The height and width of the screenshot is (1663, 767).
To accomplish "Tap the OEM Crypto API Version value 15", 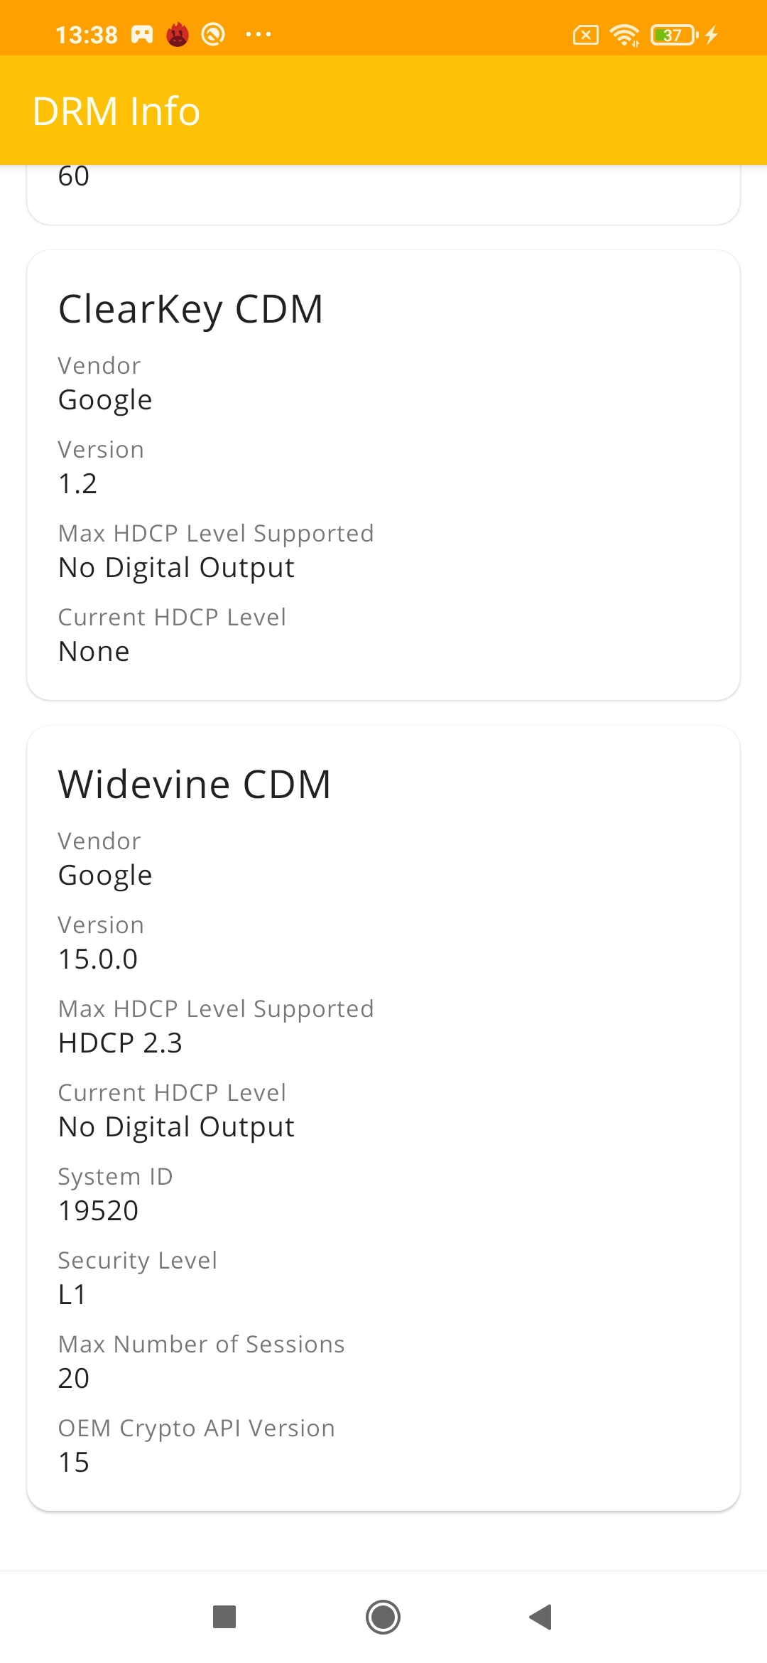I will click(74, 1463).
